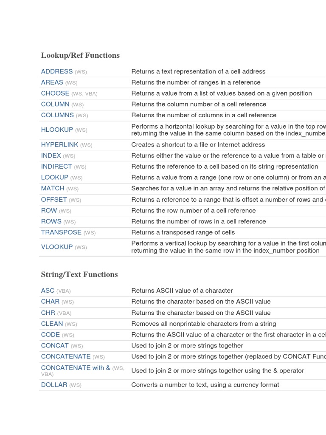Screen dimensions: 326x435
Task: Open the COLUMNS function link
Action: [x=57, y=115]
